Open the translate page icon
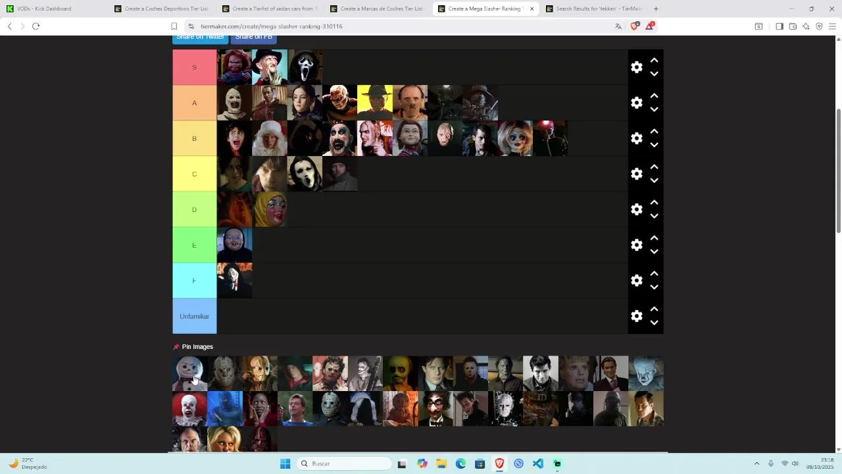Viewport: 842px width, 474px height. click(618, 26)
